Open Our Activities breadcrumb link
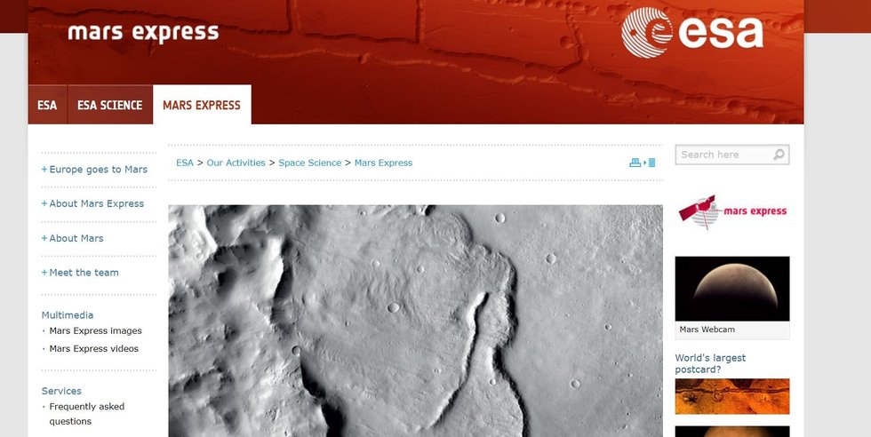This screenshot has height=437, width=871. pos(236,163)
